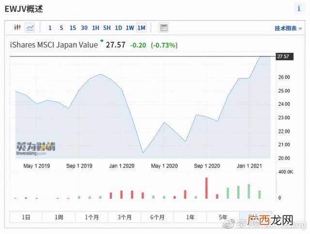Click the 27.57 current price marker
The image size is (310, 234).
click(x=284, y=56)
